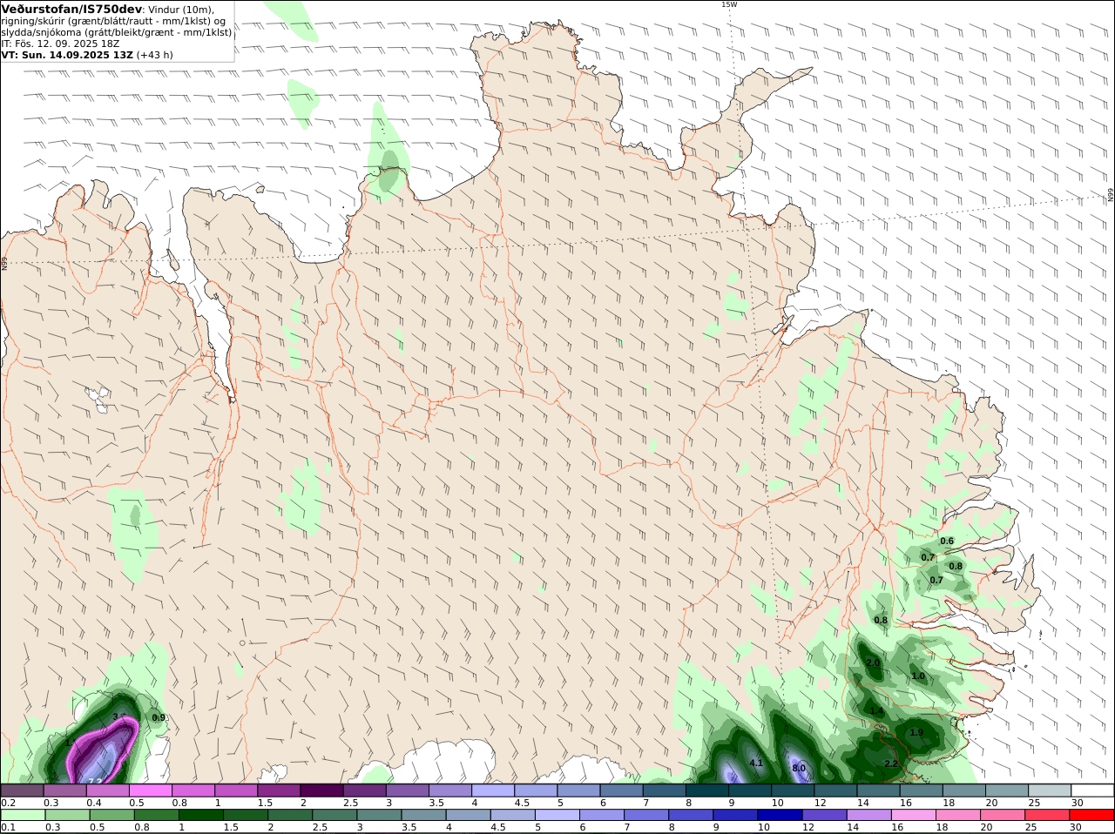
Task: Click the 8.0 precipitation value on the map
Action: pyautogui.click(x=799, y=768)
